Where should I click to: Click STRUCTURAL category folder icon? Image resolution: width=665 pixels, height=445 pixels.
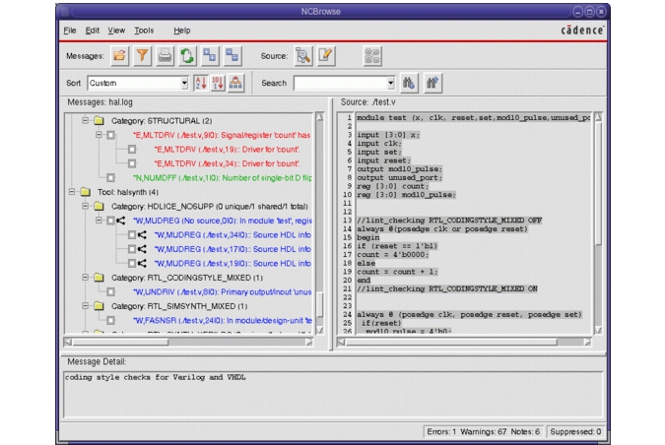[x=99, y=121]
